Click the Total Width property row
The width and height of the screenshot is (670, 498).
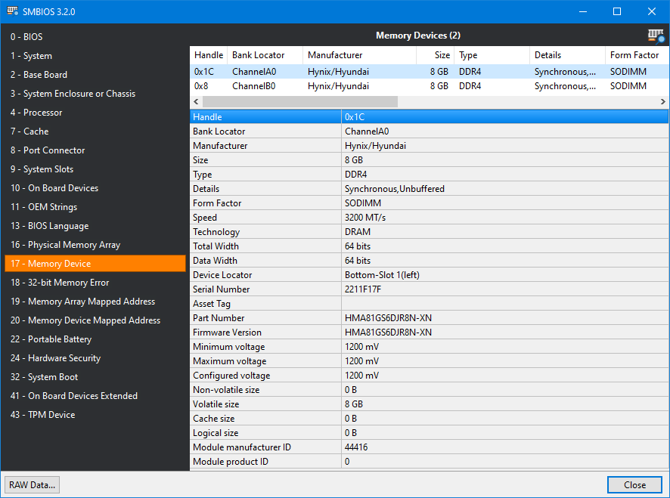point(429,246)
